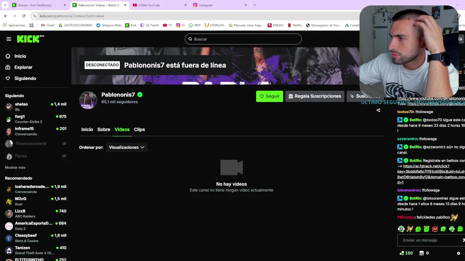Go back with the browser back arrow

(x=5, y=16)
